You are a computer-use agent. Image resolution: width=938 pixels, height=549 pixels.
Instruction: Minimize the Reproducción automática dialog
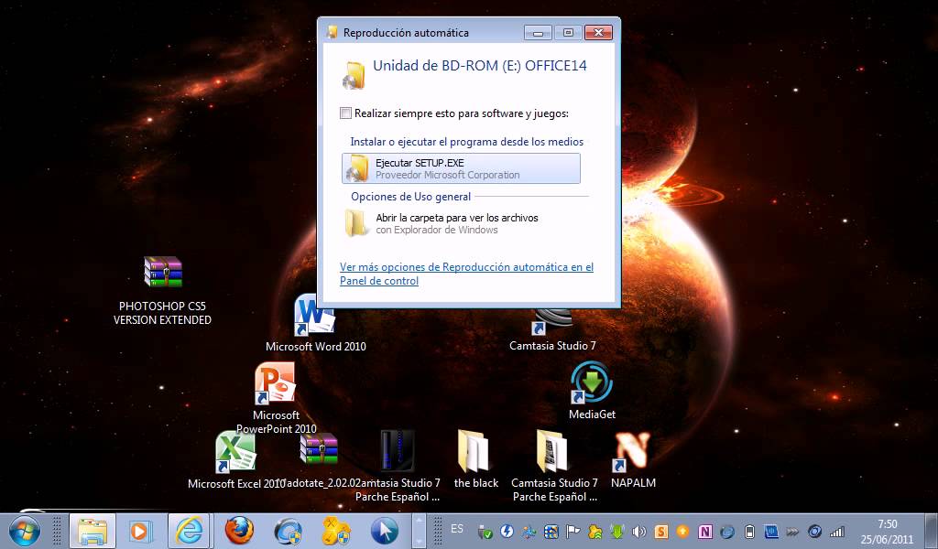pyautogui.click(x=538, y=33)
